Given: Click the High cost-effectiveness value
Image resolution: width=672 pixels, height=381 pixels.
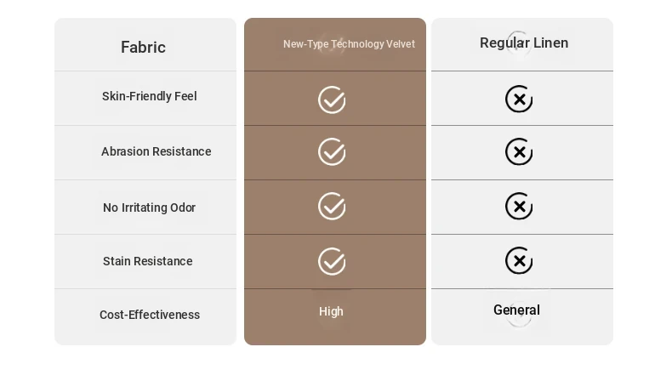Looking at the screenshot, I should pos(331,311).
